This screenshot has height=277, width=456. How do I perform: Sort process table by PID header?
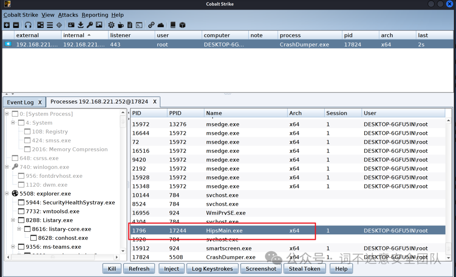(x=149, y=113)
